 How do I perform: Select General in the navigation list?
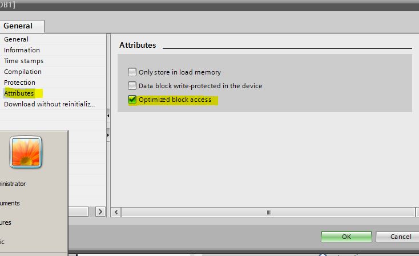(x=16, y=39)
